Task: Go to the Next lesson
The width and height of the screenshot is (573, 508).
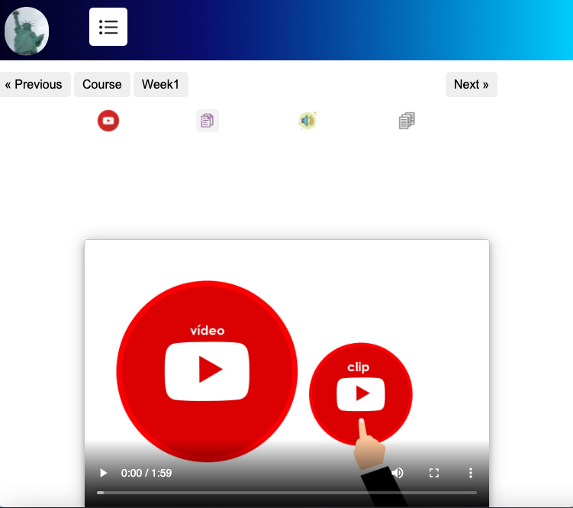Action: 471,85
